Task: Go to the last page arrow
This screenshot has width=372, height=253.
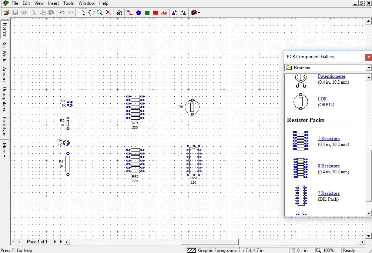Action: 61,242
